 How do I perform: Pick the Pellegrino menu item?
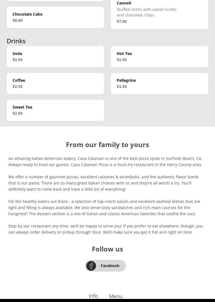pyautogui.click(x=159, y=83)
